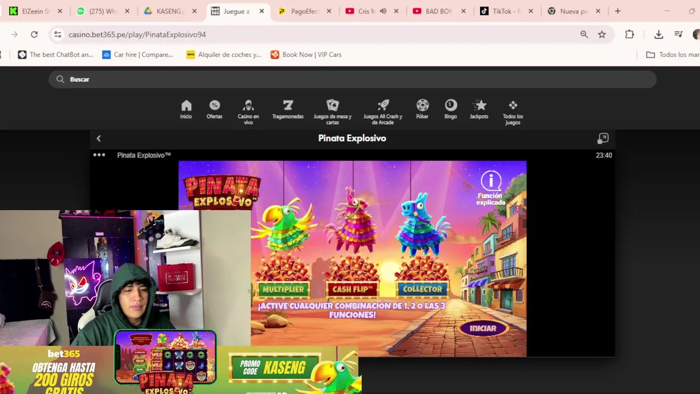Image resolution: width=700 pixels, height=394 pixels.
Task: Close the Juegue a tab
Action: coord(261,11)
